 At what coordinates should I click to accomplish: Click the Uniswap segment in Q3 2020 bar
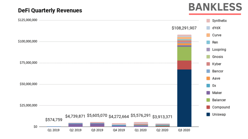point(184,98)
